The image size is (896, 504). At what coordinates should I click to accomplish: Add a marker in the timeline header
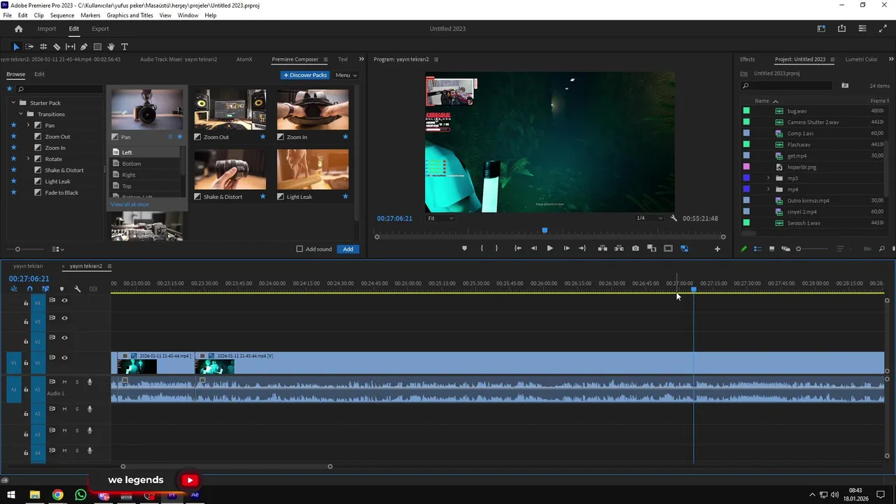pos(62,288)
